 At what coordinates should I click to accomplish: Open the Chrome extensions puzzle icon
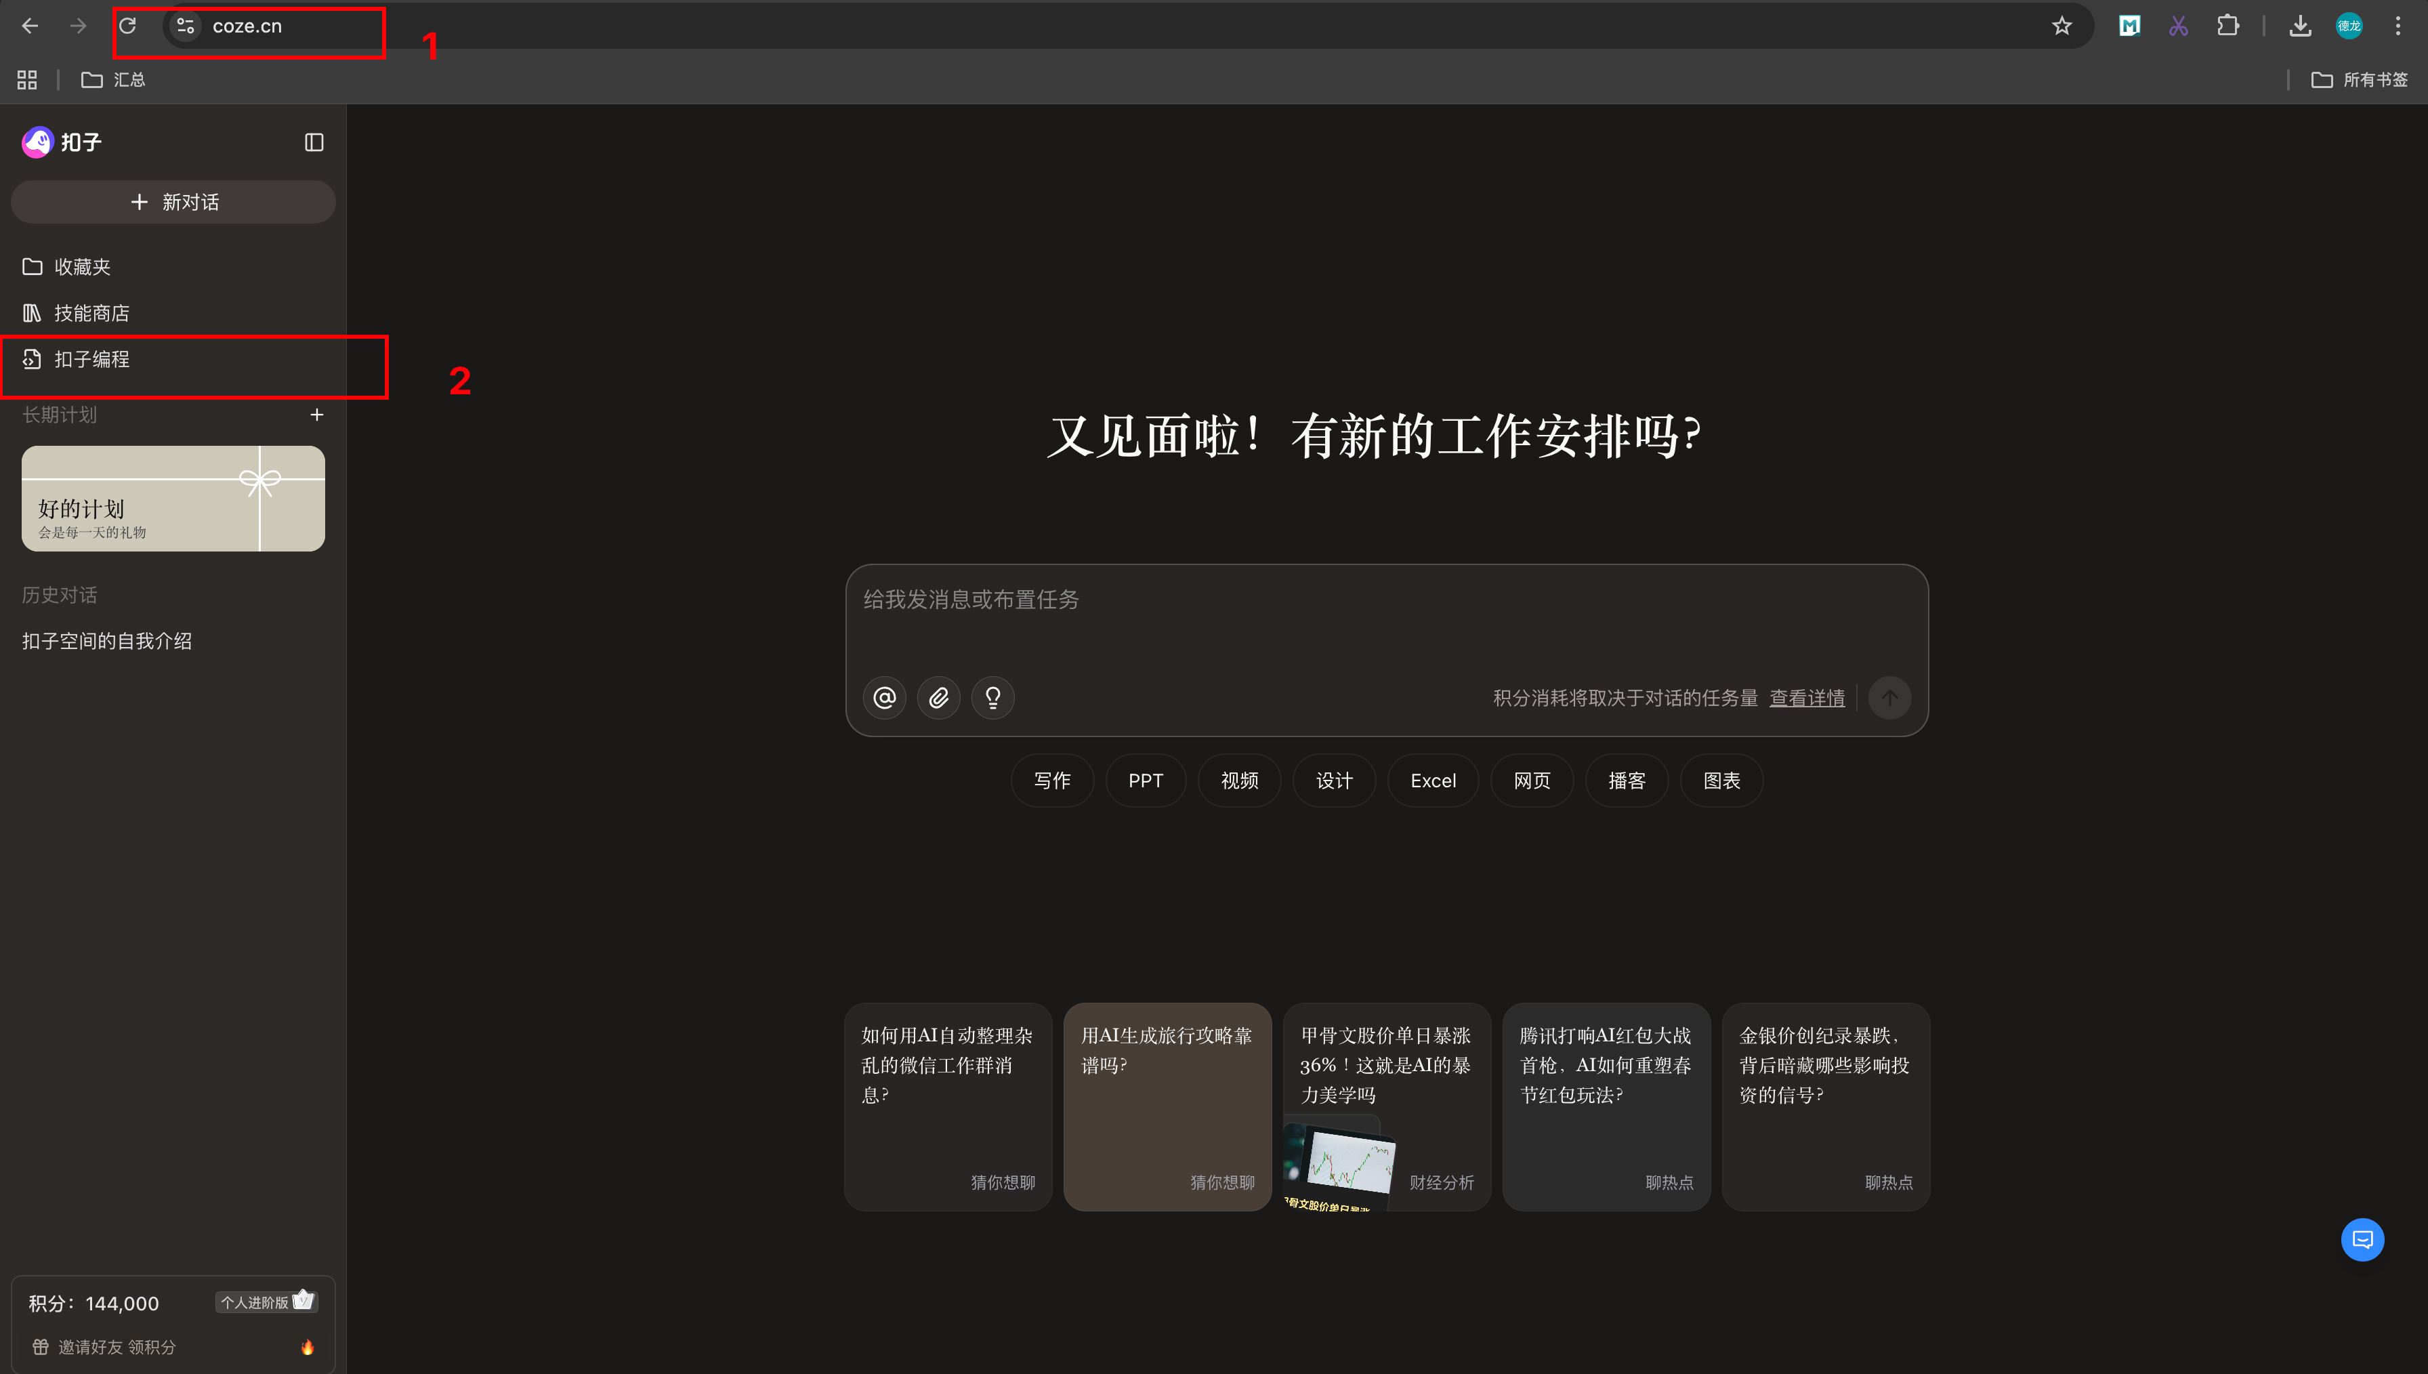2228,26
